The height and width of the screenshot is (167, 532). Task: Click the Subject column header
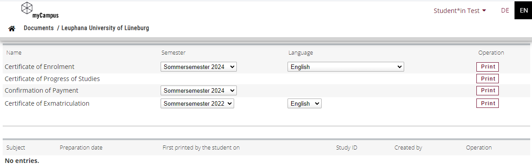click(x=16, y=148)
